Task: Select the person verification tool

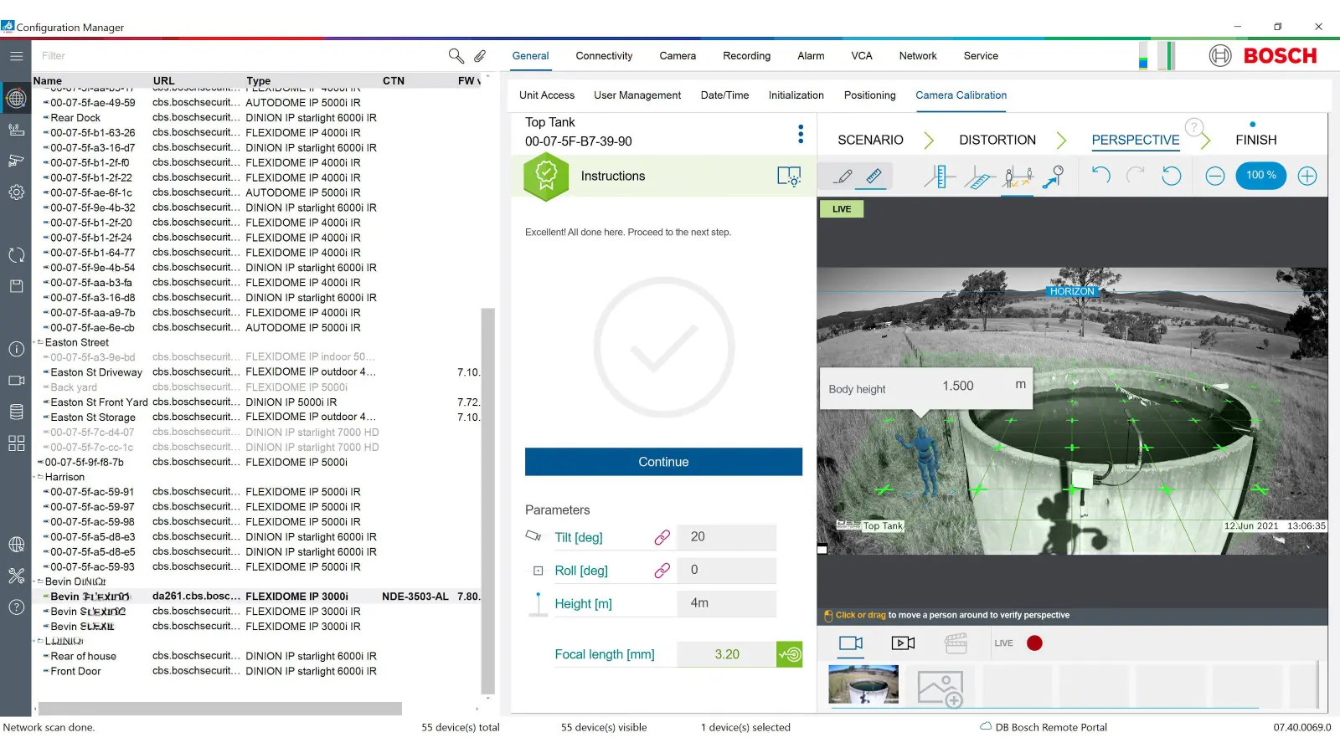Action: [x=1018, y=177]
